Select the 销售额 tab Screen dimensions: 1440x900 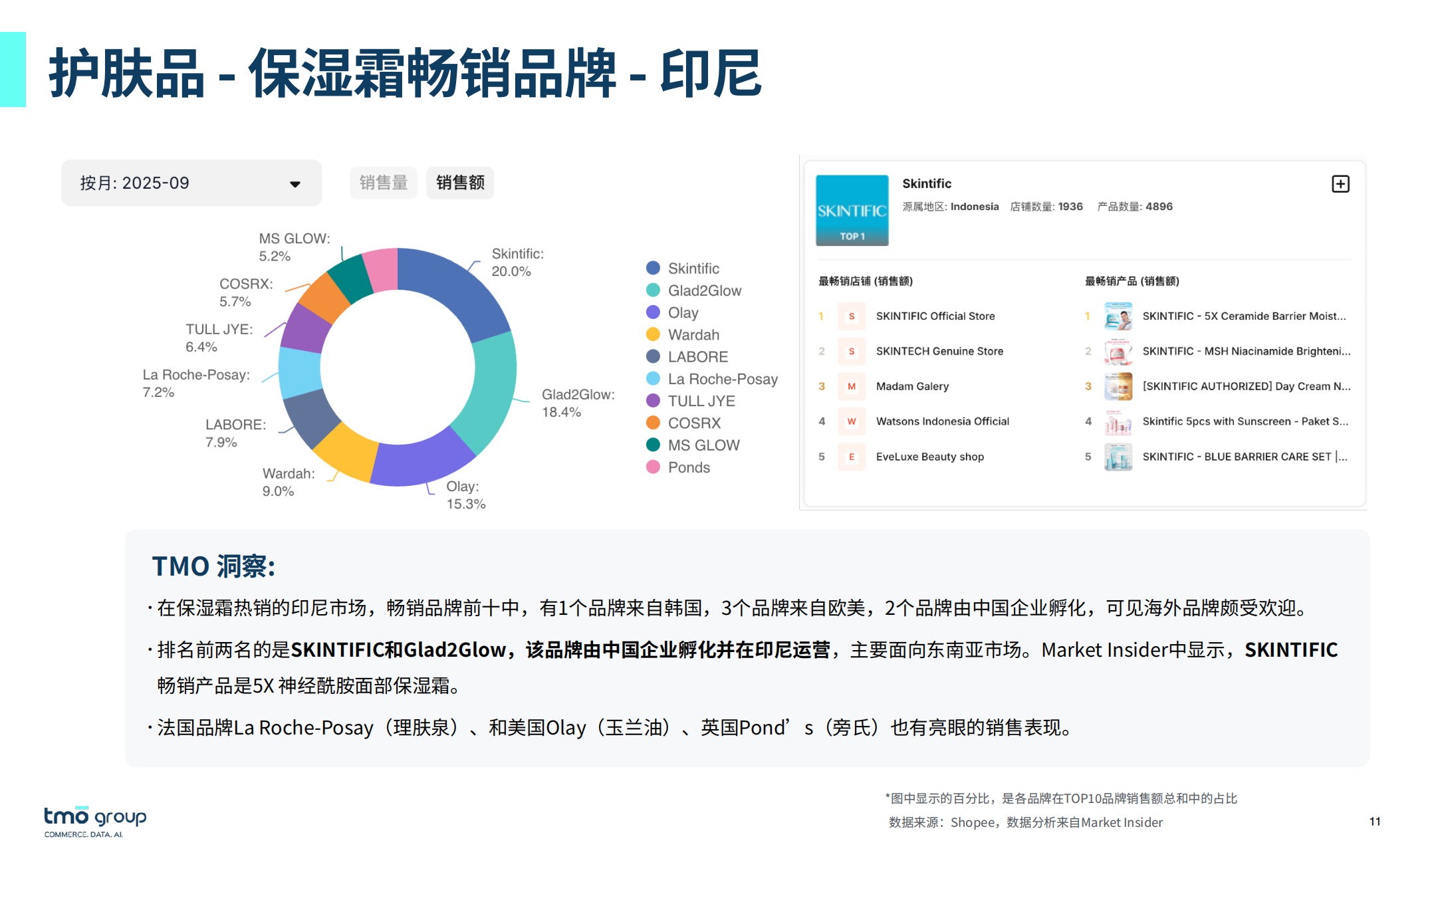point(460,183)
